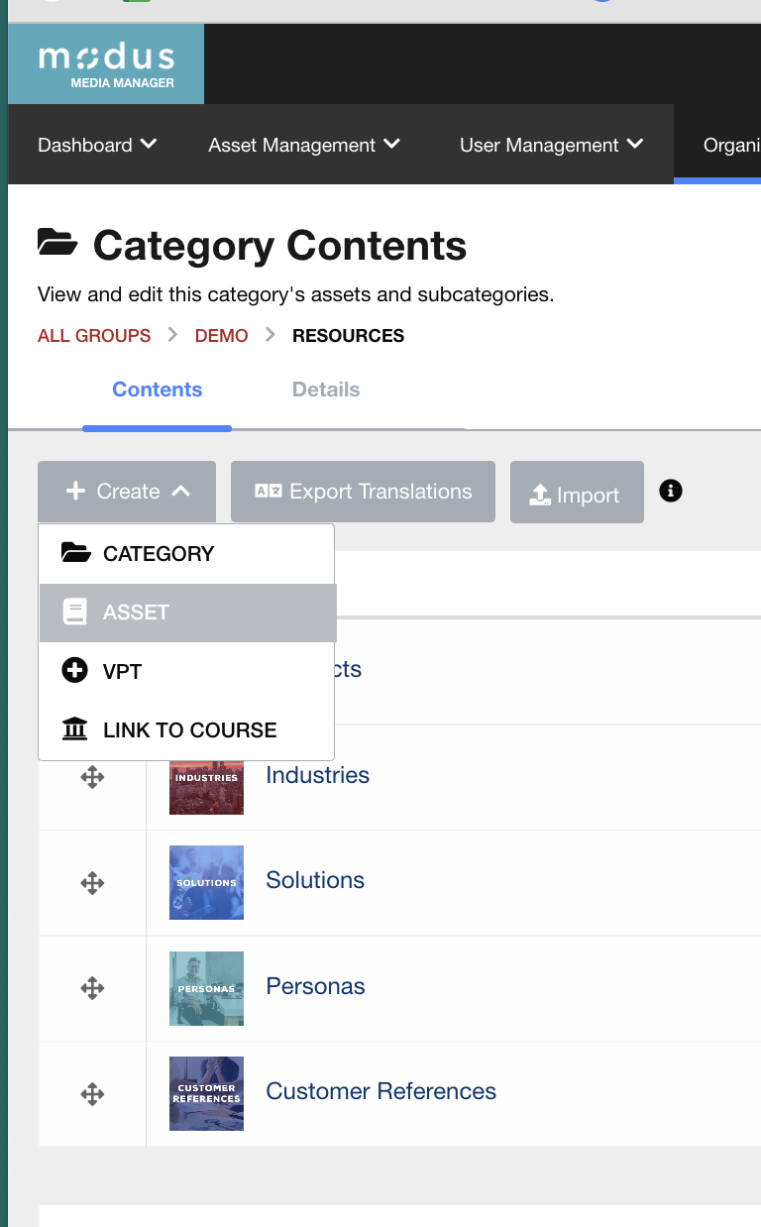Open the DEMO breadcrumb link
The height and width of the screenshot is (1227, 761).
point(221,335)
